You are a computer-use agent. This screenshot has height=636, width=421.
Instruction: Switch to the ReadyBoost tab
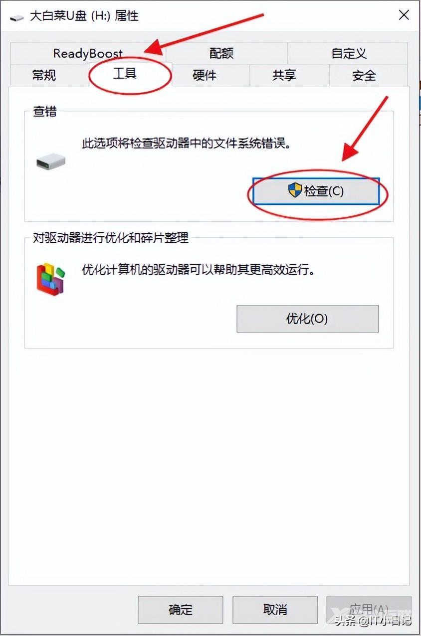click(88, 53)
